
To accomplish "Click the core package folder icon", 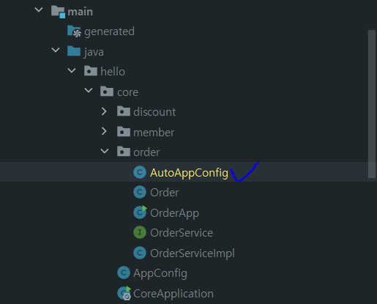I will click(107, 92).
